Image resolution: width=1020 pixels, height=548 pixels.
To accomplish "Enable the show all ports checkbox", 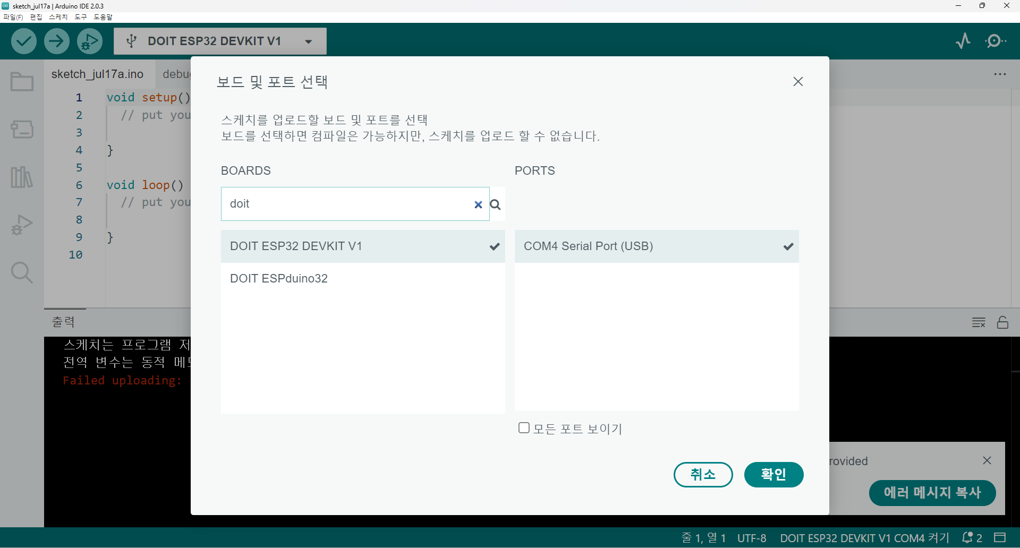I will tap(524, 428).
